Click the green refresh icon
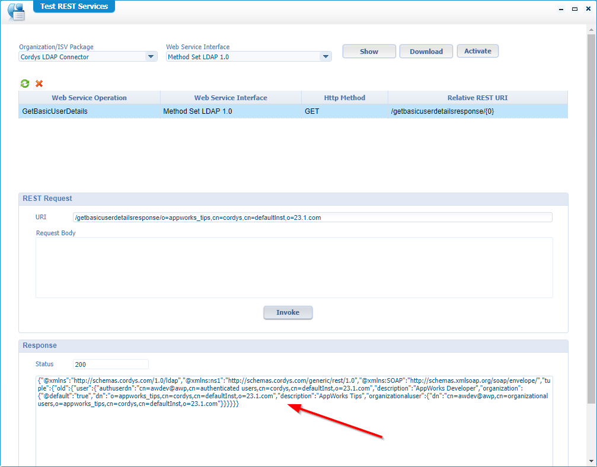Image resolution: width=597 pixels, height=467 pixels. click(25, 84)
